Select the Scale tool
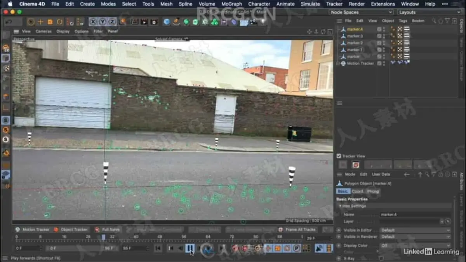 click(x=50, y=22)
